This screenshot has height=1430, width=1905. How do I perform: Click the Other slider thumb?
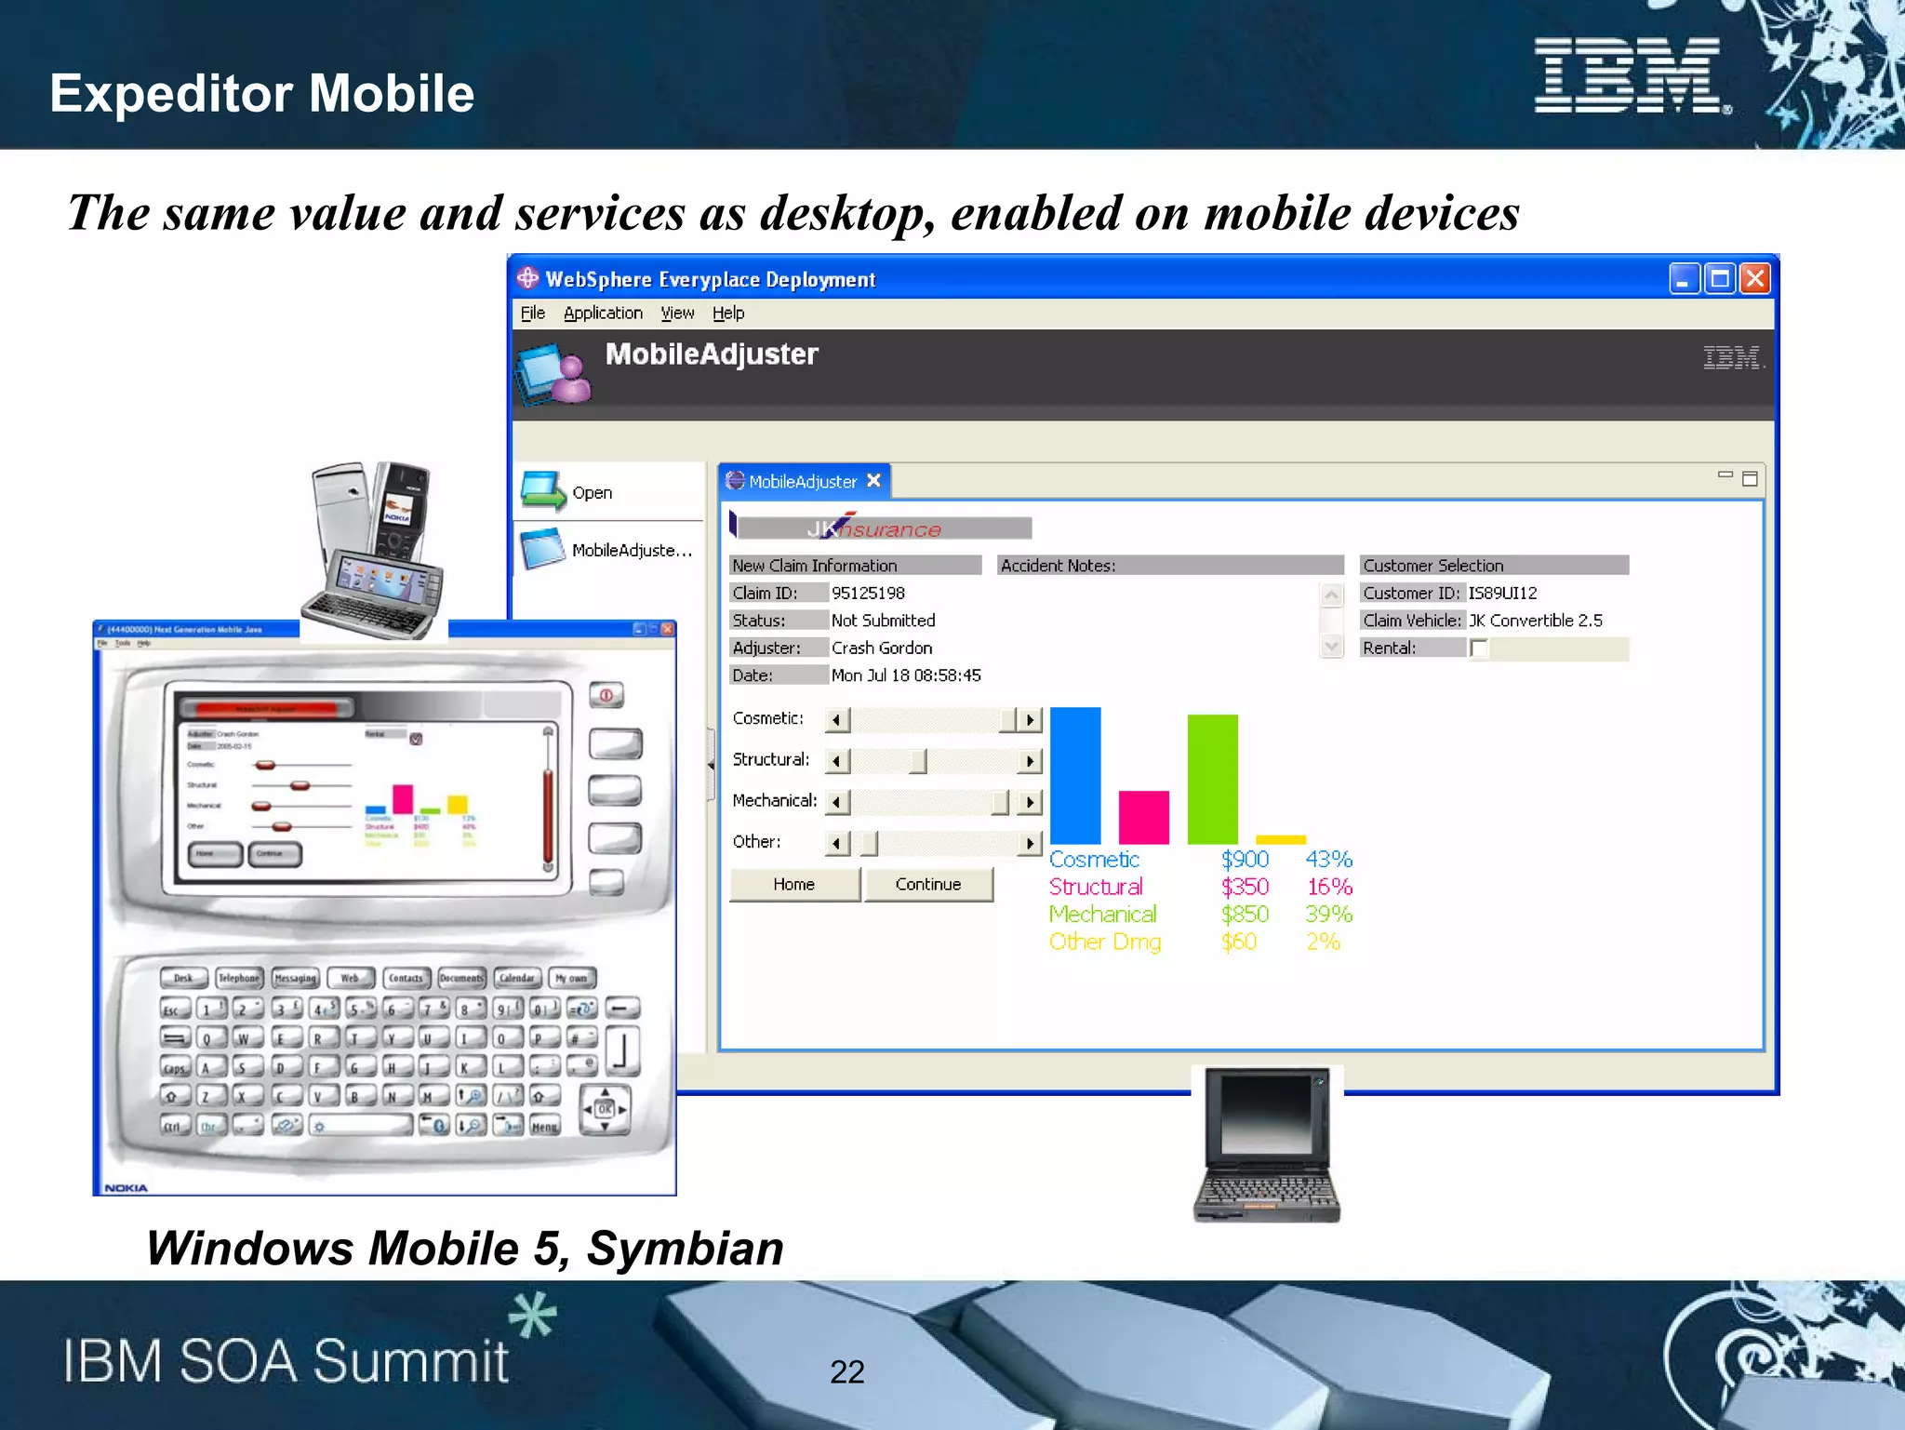point(869,844)
